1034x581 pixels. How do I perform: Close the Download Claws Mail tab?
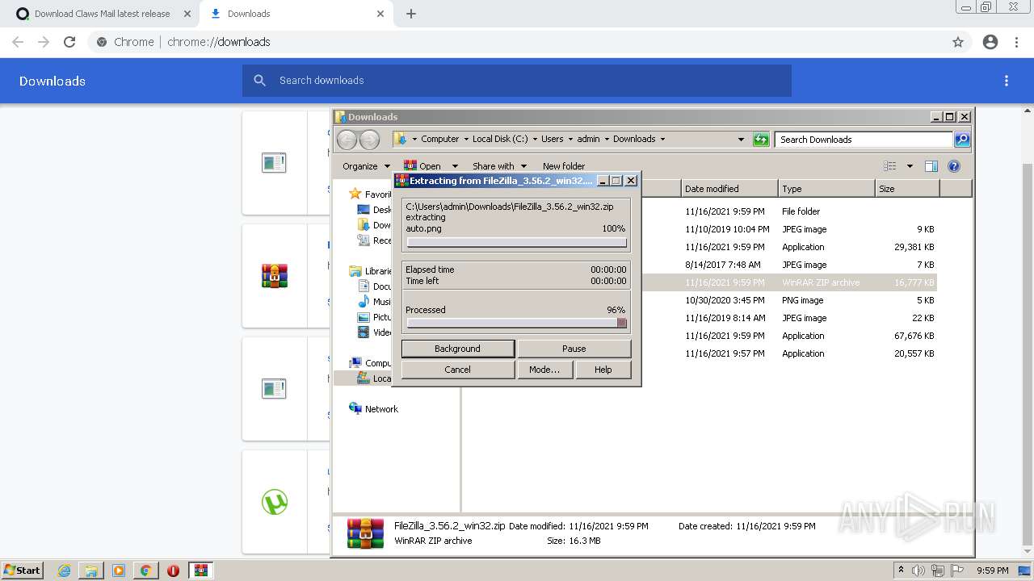[187, 14]
